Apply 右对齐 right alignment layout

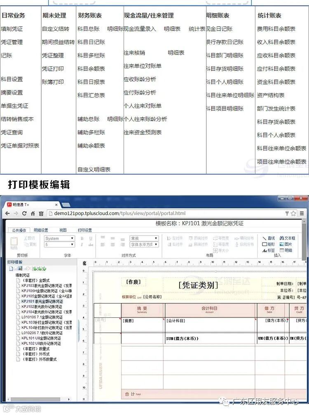(x=175, y=244)
